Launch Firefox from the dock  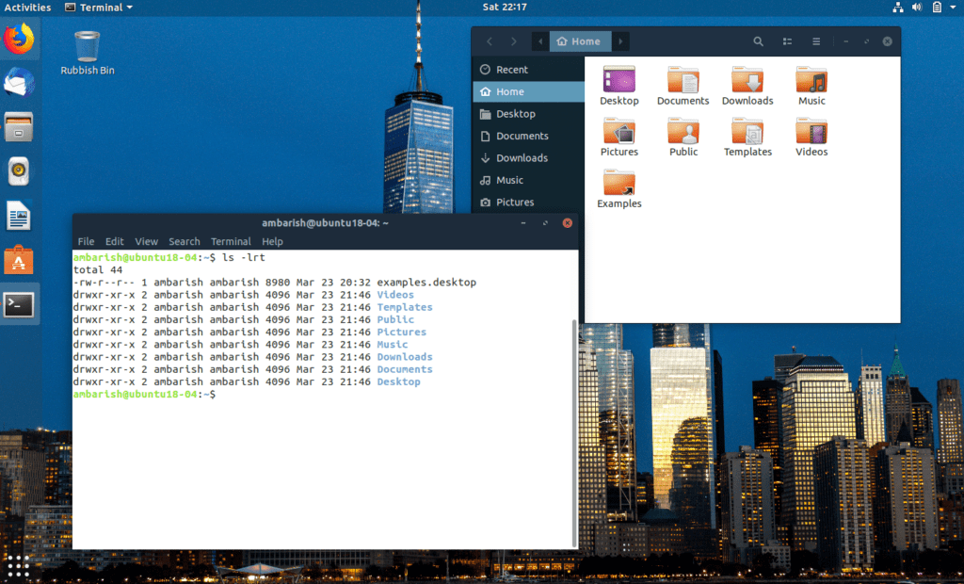(x=19, y=39)
